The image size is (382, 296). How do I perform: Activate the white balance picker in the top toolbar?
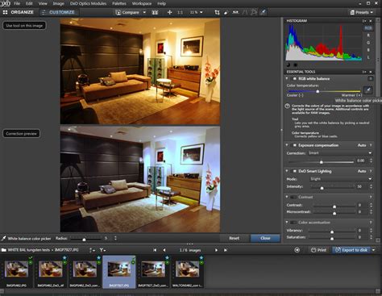[x=263, y=12]
